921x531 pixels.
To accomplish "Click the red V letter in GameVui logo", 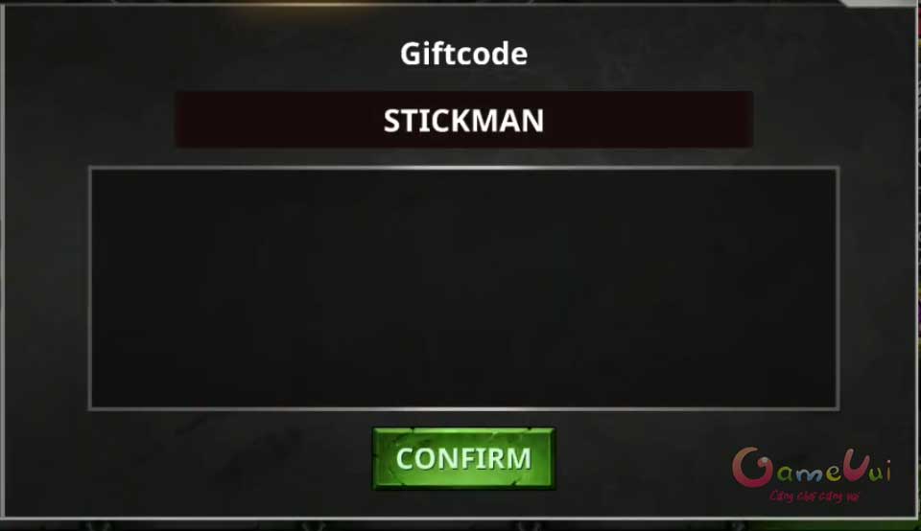I will pyautogui.click(x=856, y=466).
